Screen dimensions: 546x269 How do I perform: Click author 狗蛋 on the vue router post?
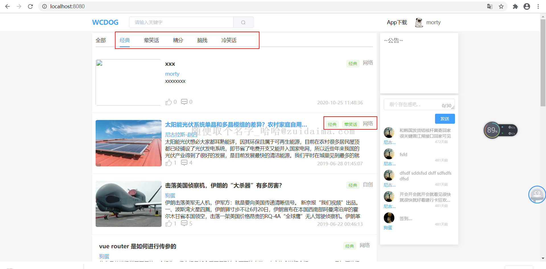point(104,256)
